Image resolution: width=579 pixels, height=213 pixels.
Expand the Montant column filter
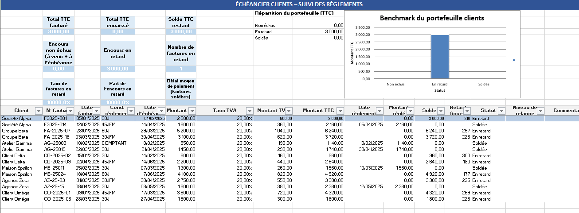[192, 111]
